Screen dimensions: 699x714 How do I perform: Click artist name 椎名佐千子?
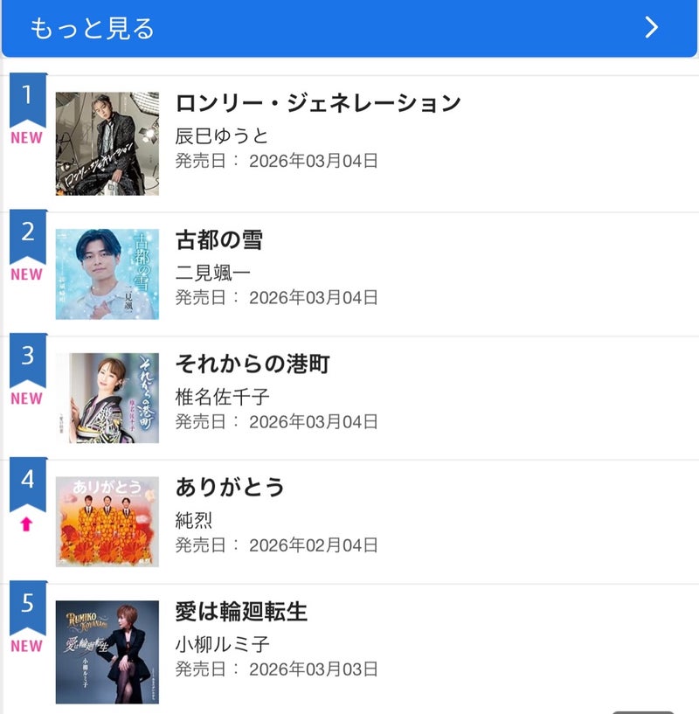[x=222, y=397]
